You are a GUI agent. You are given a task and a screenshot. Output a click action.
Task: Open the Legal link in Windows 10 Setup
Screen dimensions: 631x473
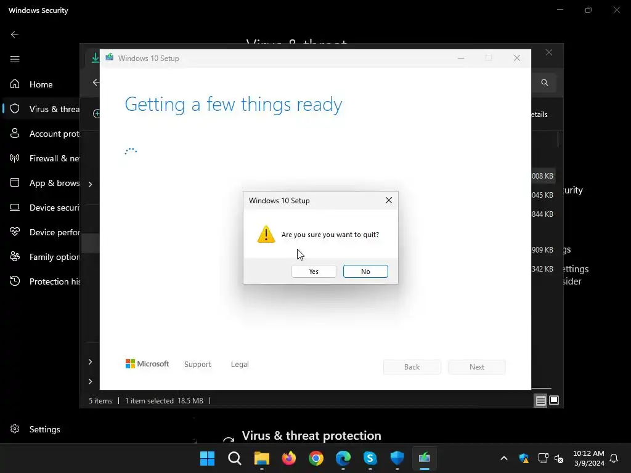(240, 365)
